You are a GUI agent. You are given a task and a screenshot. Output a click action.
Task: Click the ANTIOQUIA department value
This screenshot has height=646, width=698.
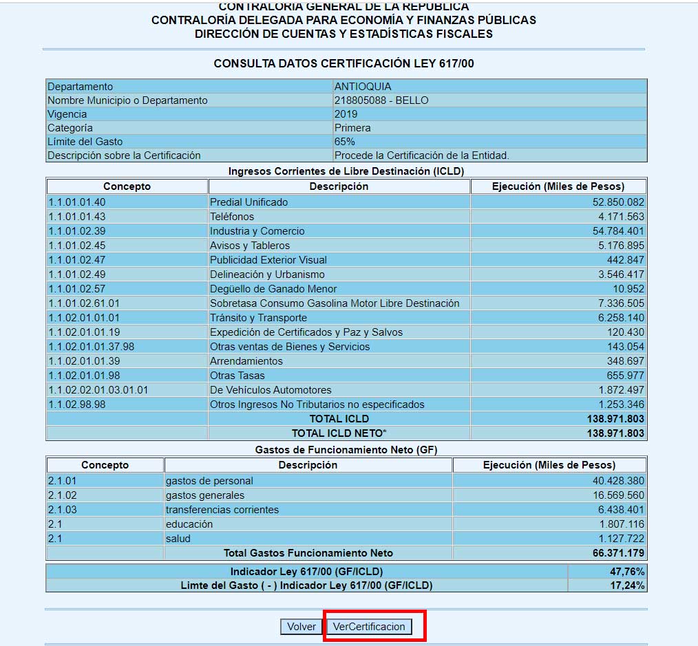(363, 87)
